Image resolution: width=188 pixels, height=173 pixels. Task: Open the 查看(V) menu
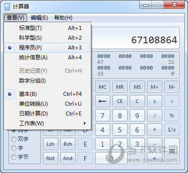15,18
